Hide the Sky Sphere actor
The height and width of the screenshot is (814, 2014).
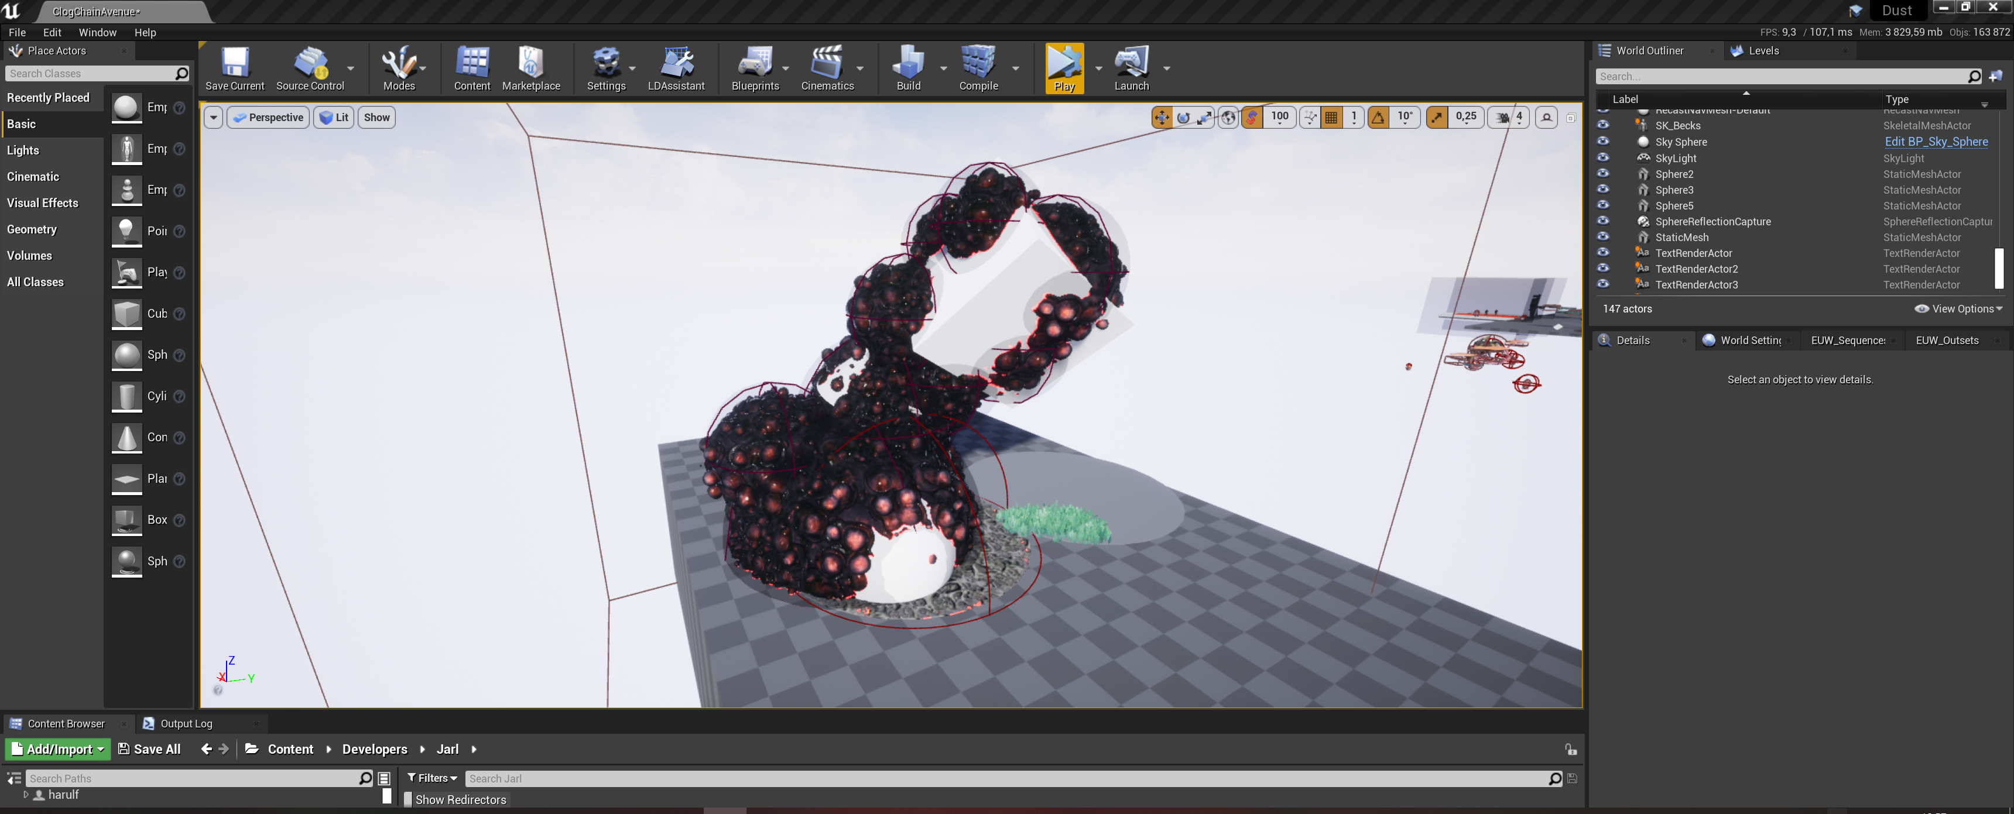[x=1603, y=142]
